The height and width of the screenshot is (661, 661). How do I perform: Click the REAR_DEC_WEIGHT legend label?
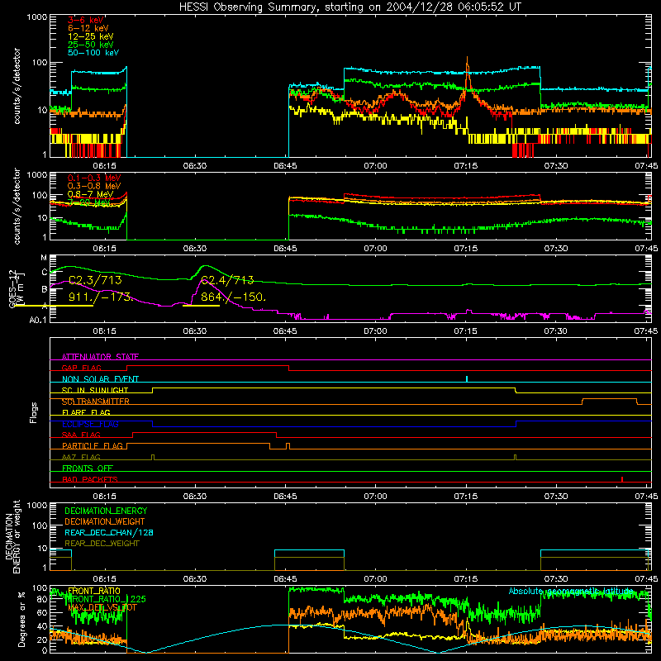[102, 544]
